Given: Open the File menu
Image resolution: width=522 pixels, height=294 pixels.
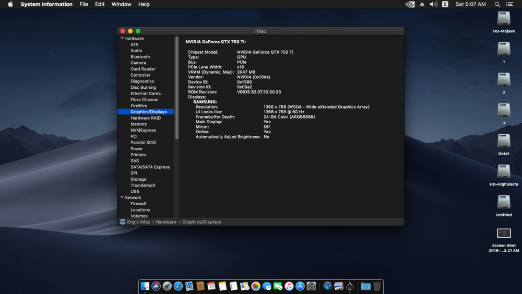Looking at the screenshot, I should coord(84,4).
